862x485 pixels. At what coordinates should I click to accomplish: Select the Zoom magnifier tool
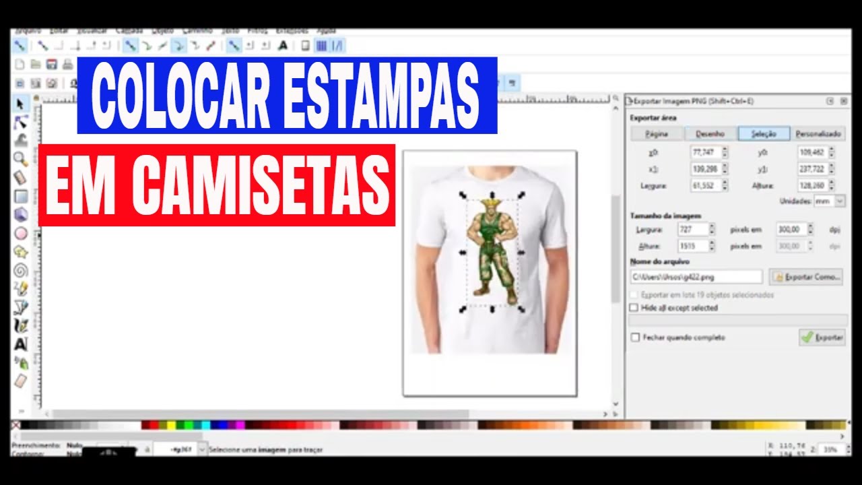click(20, 159)
